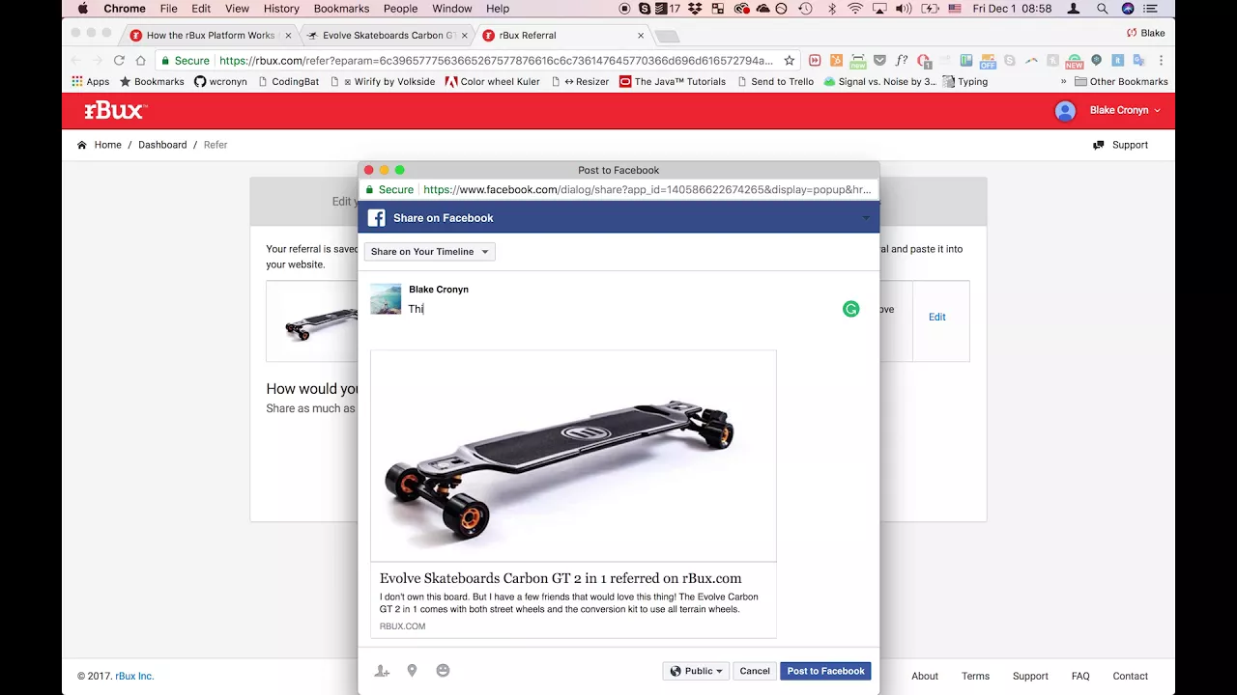Click the Grammarly icon in the post text field
This screenshot has width=1237, height=695.
click(x=850, y=309)
